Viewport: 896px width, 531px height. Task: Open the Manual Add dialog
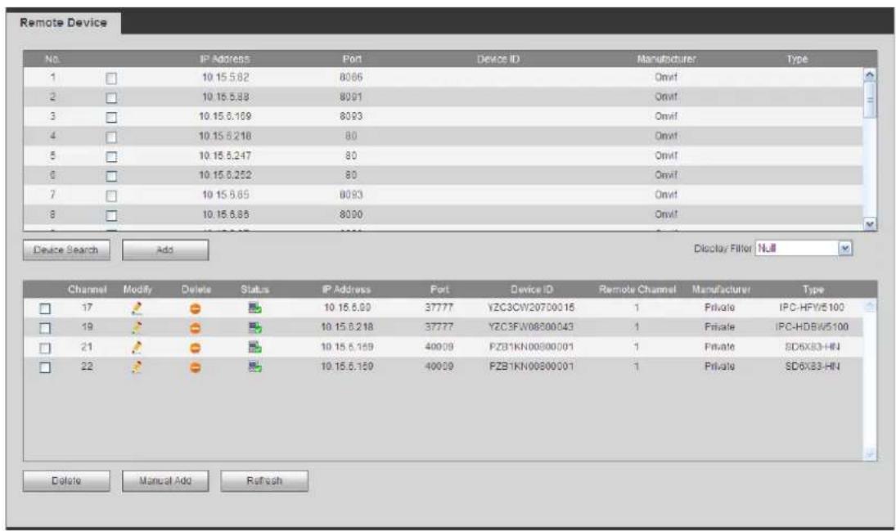coord(165,481)
